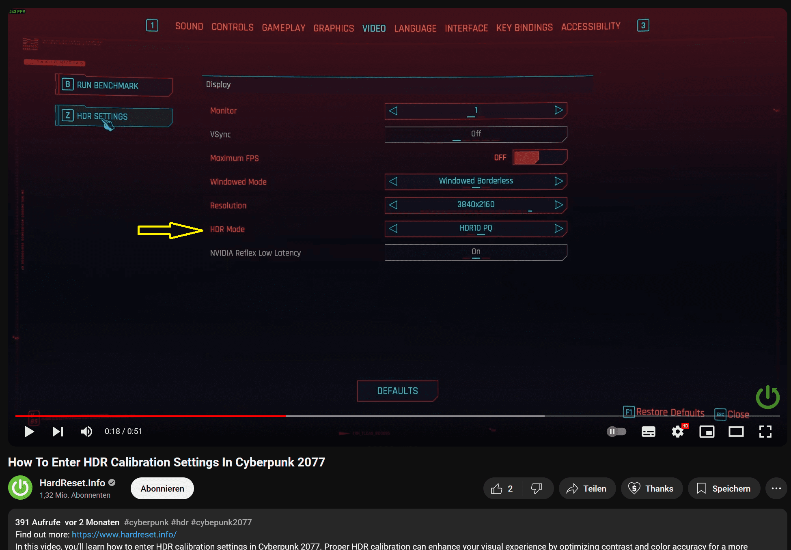Click the Thanks button
Image resolution: width=791 pixels, height=550 pixels.
pos(651,489)
